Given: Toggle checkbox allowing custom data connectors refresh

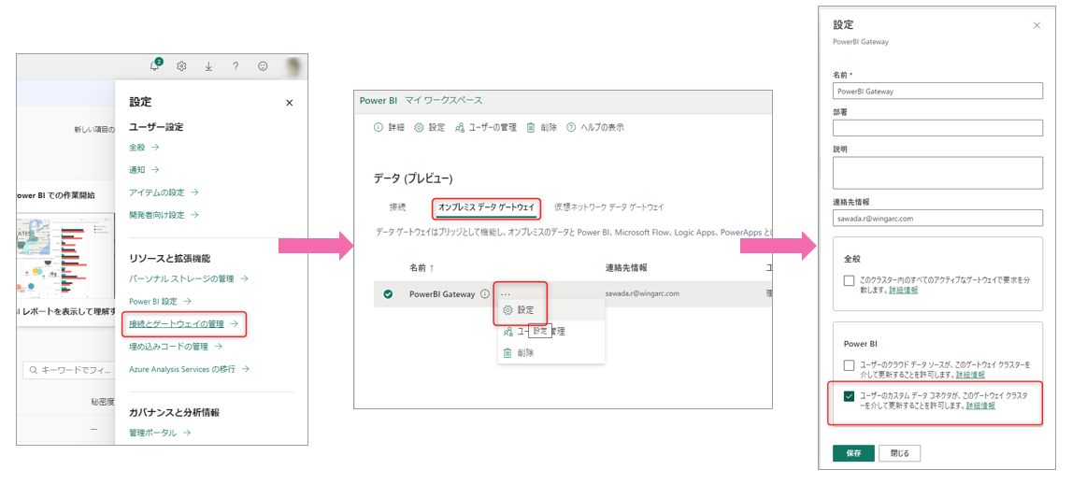Looking at the screenshot, I should [x=850, y=396].
